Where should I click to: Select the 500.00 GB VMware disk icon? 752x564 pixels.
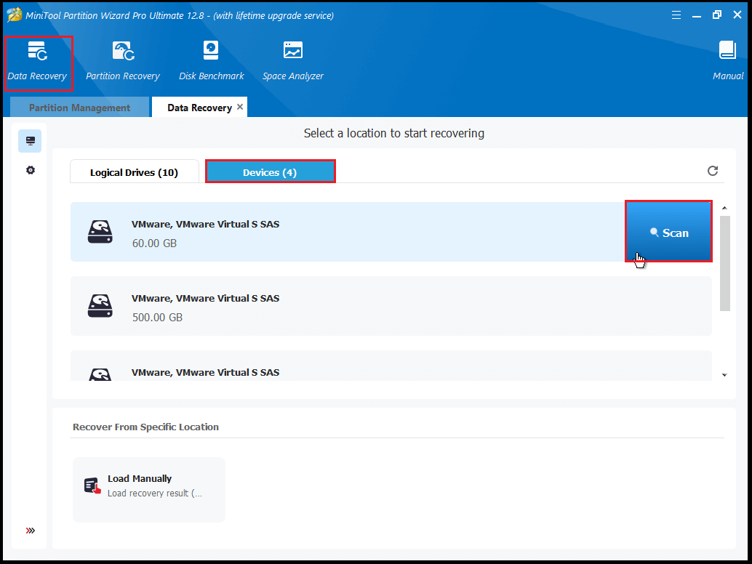point(100,306)
